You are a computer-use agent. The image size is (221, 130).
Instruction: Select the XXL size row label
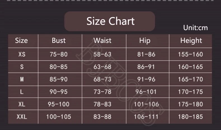tap(22, 117)
